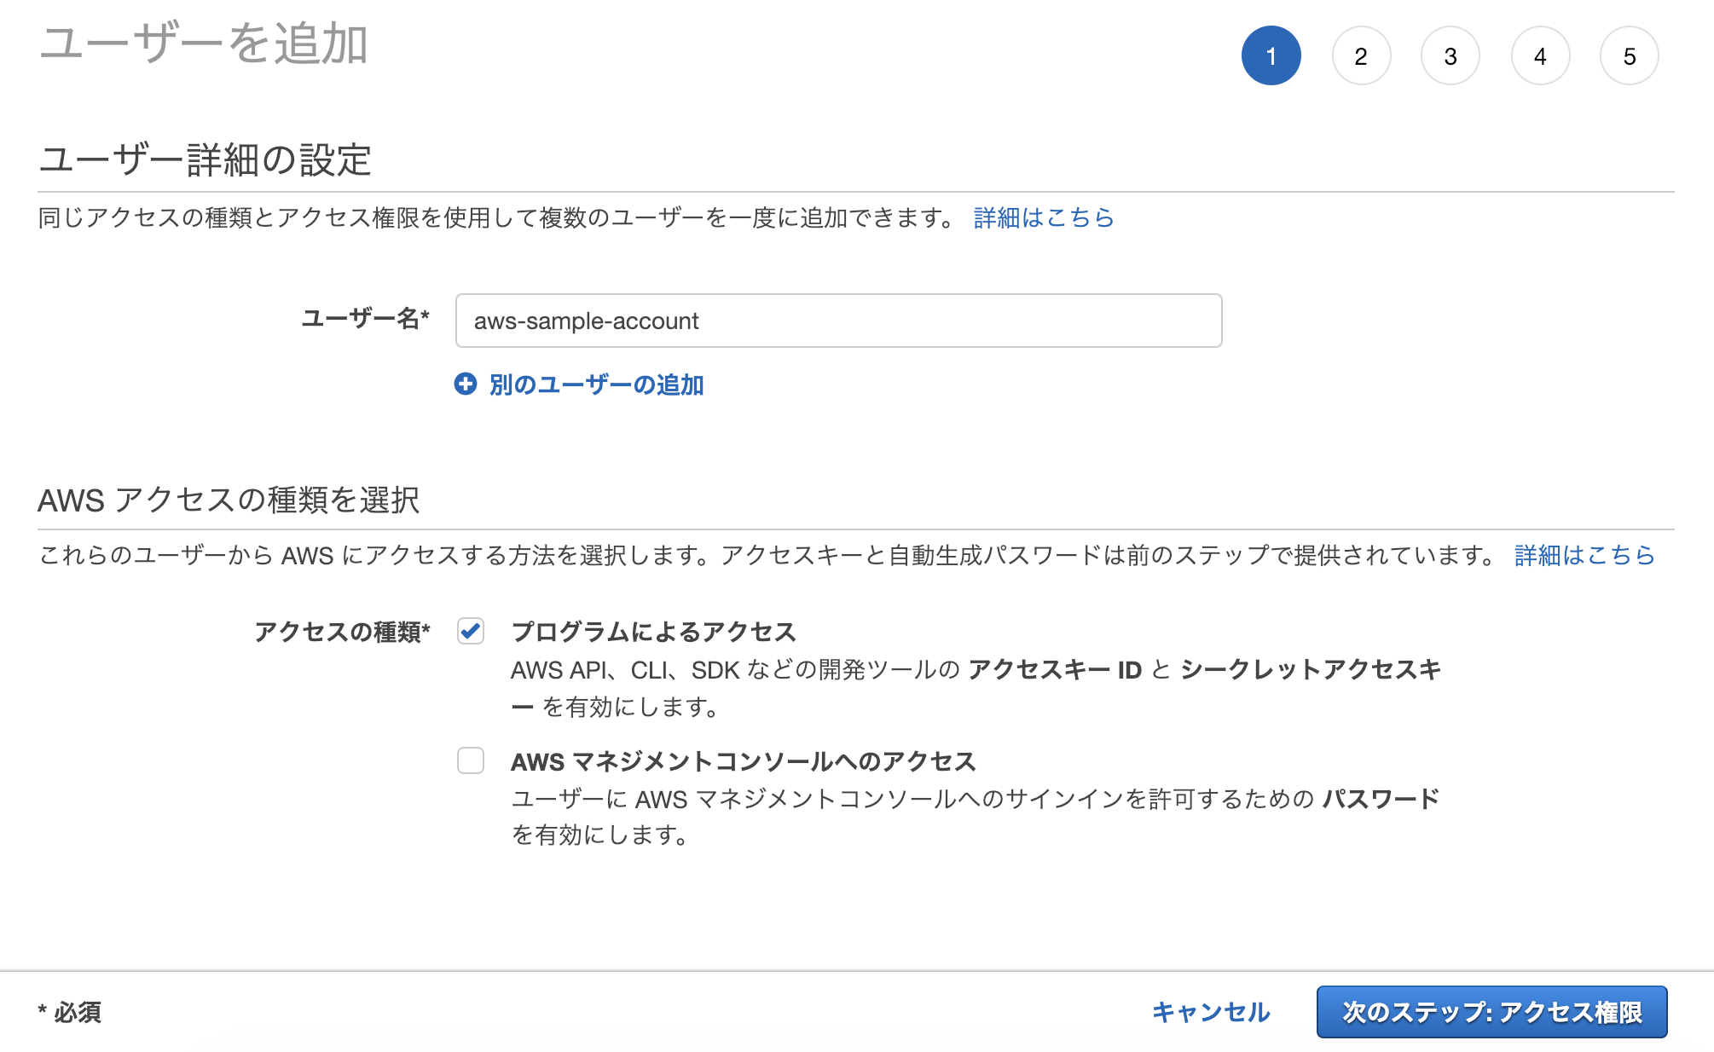Select step 3 circle in progress indicator
This screenshot has height=1052, width=1714.
coord(1451,56)
